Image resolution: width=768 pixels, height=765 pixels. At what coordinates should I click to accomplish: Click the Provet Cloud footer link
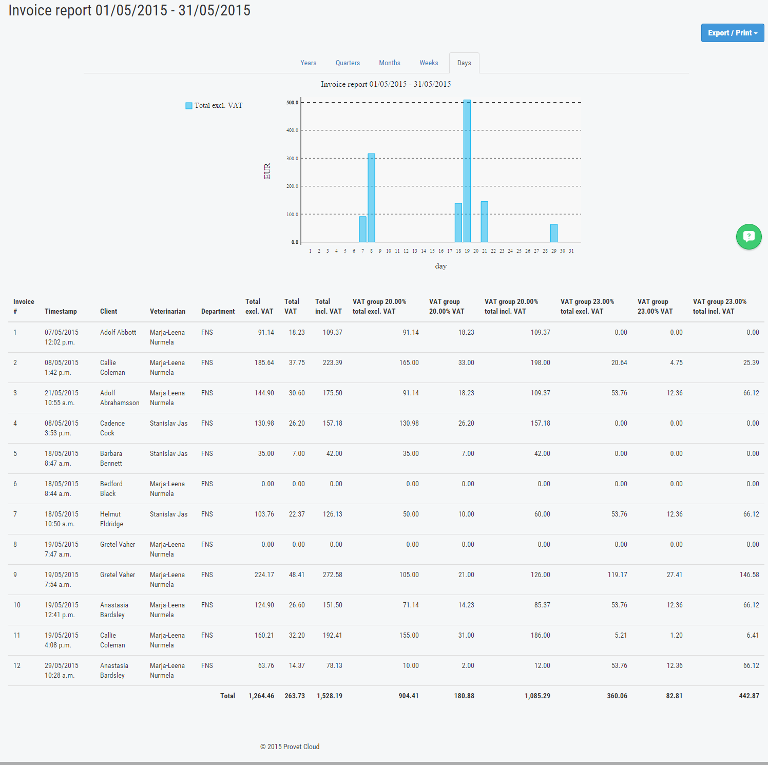click(300, 747)
